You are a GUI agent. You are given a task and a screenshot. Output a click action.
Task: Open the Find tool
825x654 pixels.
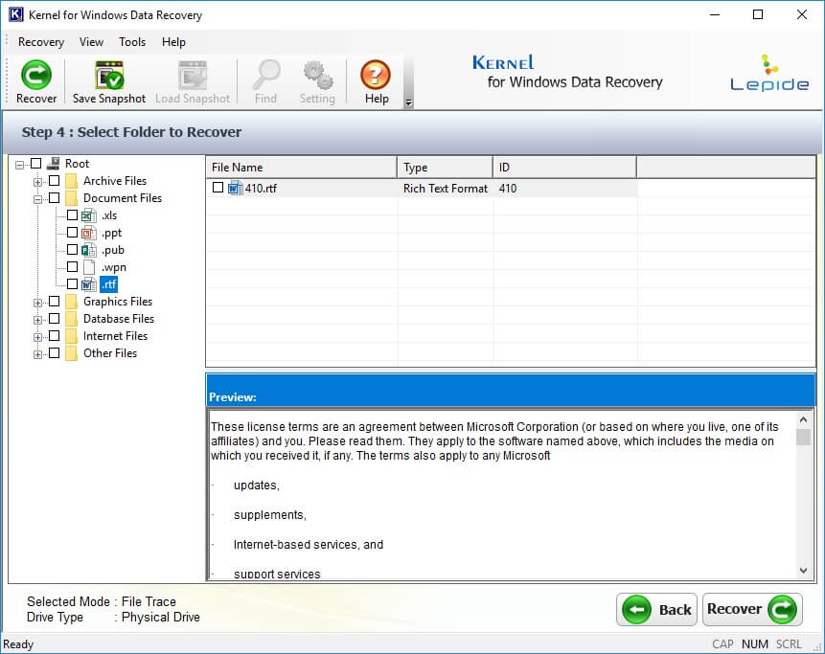coord(266,75)
